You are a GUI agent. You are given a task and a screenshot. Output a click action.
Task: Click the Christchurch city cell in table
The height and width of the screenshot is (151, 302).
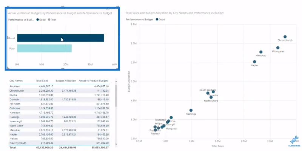17,91
